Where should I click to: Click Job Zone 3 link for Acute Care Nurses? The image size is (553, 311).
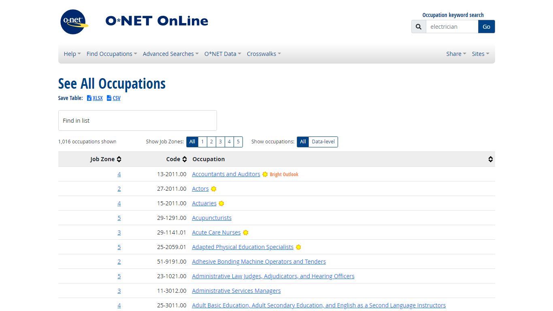[x=119, y=232]
